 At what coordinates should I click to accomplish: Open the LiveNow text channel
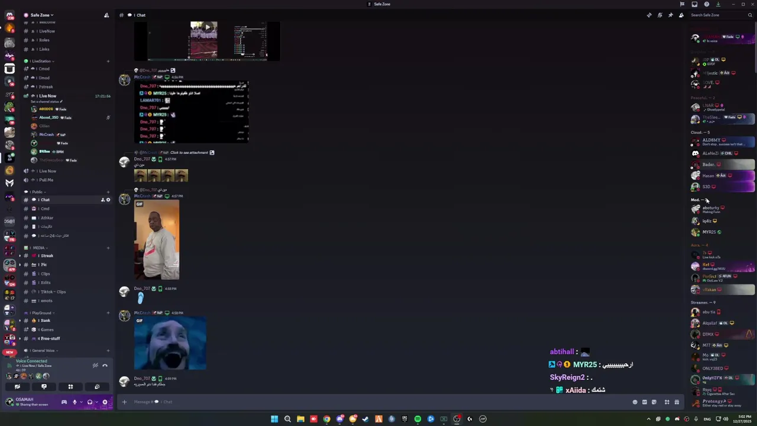[x=66, y=31]
